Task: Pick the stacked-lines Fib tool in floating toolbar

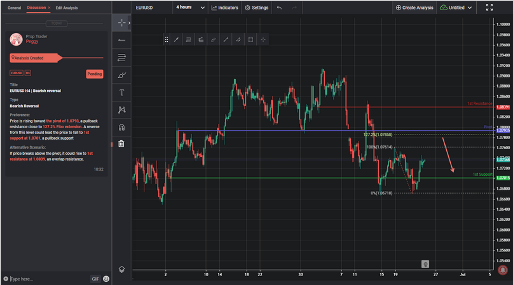Action: tap(188, 39)
